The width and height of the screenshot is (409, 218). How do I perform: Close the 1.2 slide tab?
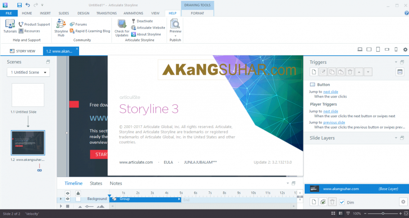(77, 49)
